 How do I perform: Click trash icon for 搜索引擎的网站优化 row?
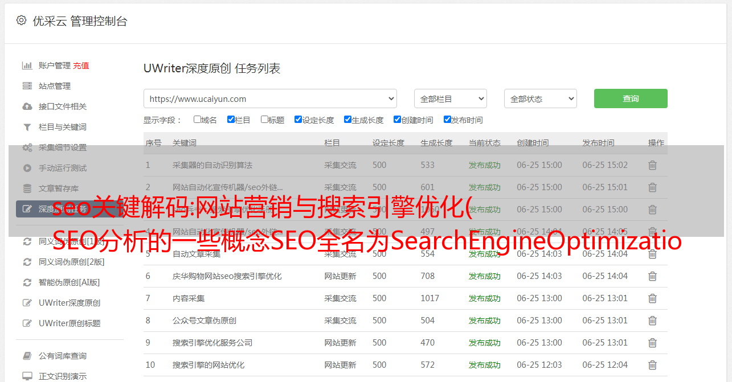click(x=652, y=365)
